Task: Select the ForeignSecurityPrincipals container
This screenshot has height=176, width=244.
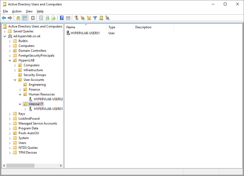Action: (36, 56)
